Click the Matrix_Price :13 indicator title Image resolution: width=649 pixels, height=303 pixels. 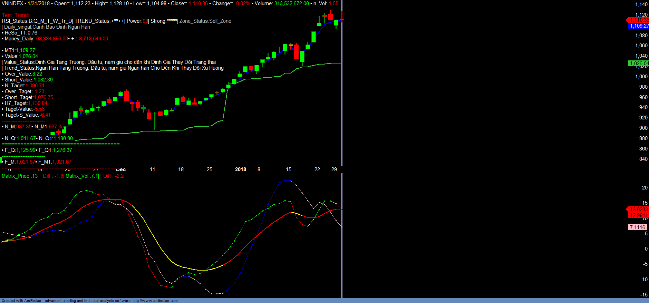(20, 176)
